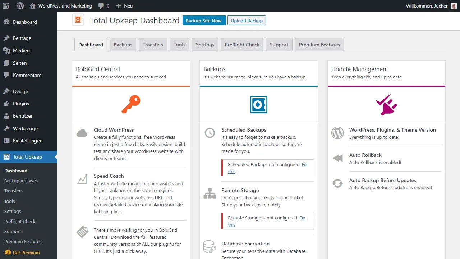Switch to the Transfers tab
This screenshot has width=460, height=259.
click(153, 45)
